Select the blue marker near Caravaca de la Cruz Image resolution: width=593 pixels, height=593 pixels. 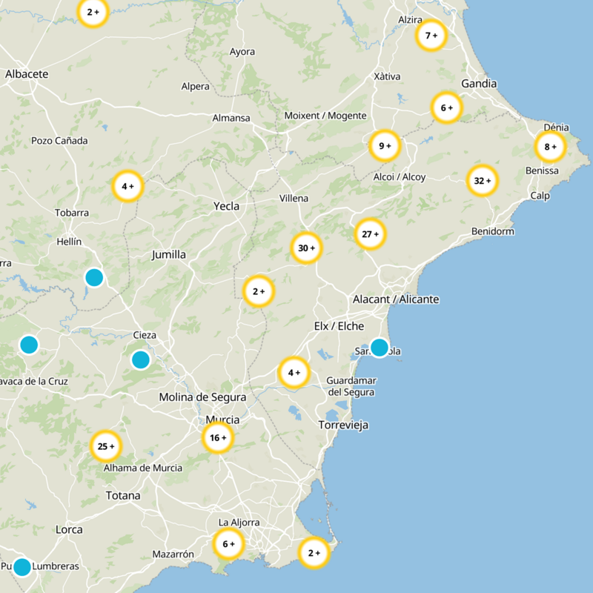(x=29, y=345)
